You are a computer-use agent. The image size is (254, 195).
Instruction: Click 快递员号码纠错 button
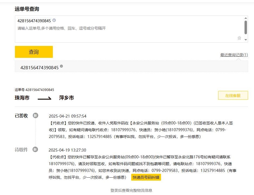146,177
